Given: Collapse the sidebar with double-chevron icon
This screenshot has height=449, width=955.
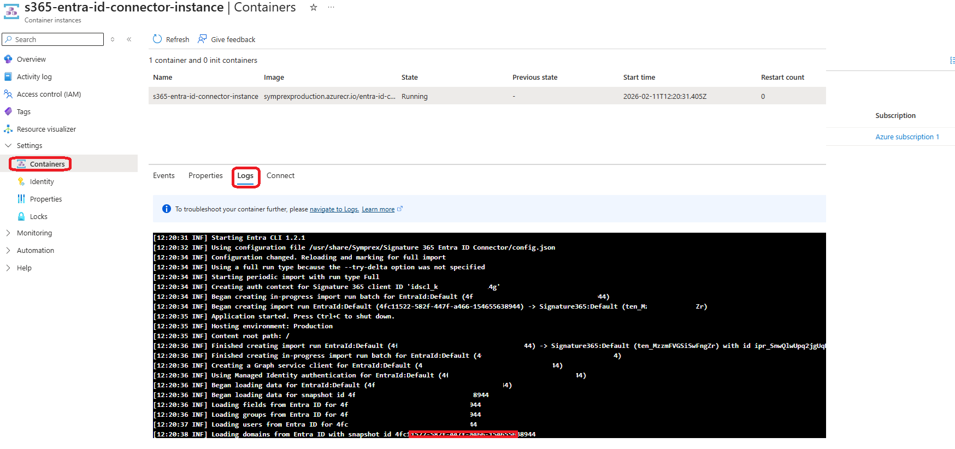Looking at the screenshot, I should click(129, 39).
